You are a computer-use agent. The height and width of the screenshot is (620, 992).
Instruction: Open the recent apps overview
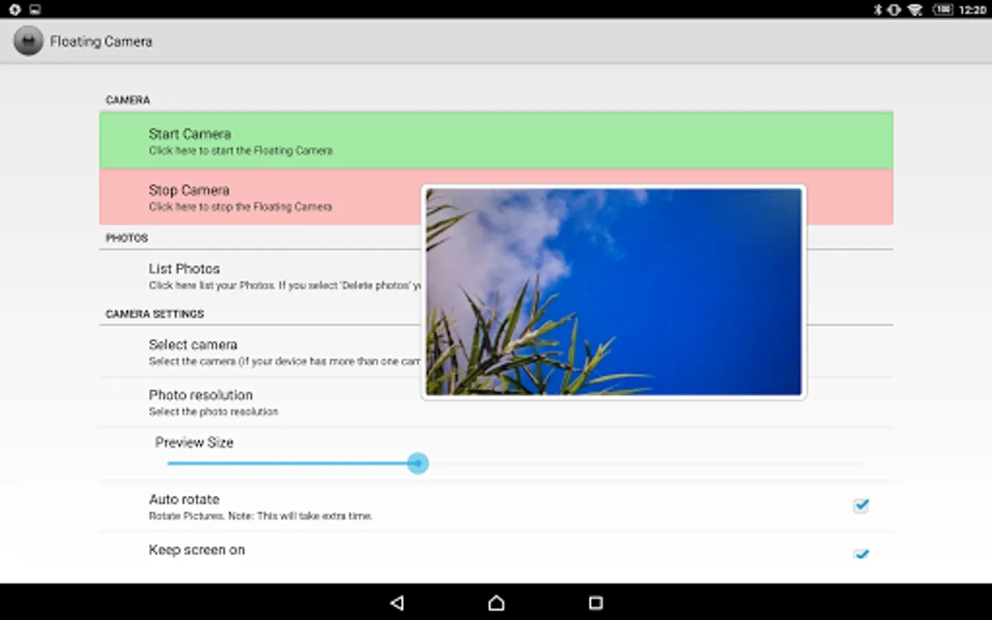(596, 603)
